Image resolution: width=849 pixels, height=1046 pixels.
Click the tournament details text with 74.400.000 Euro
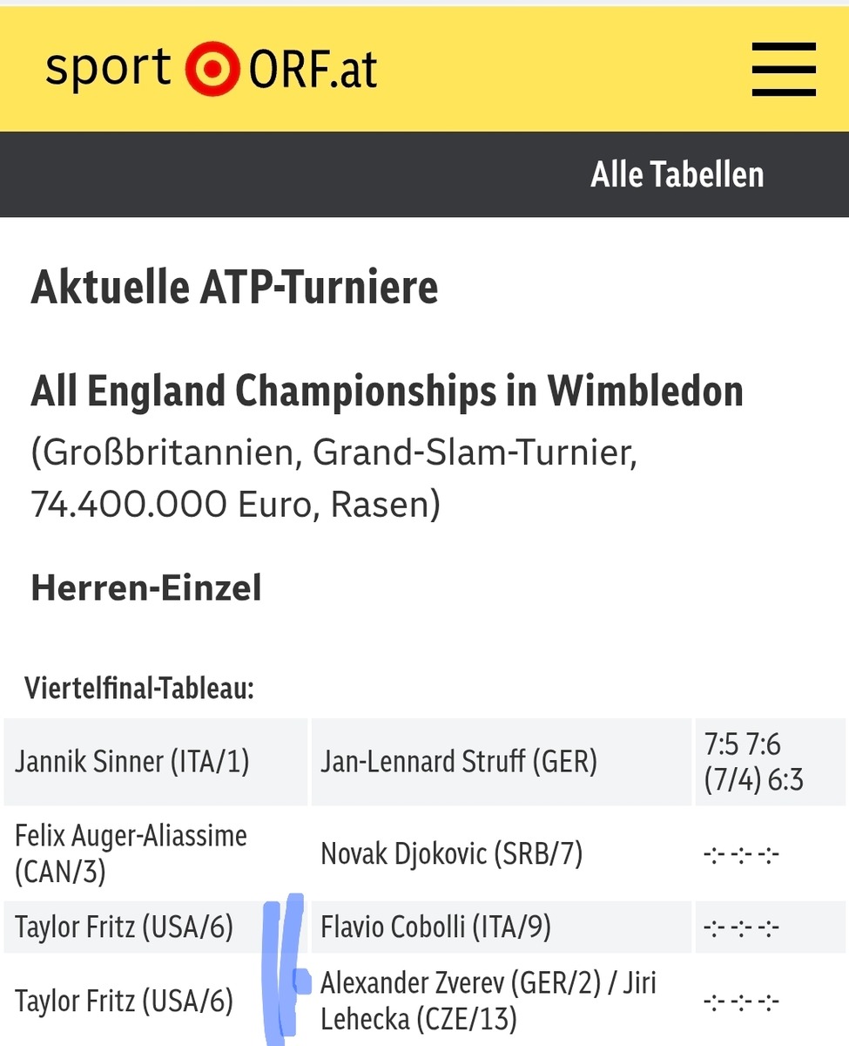coord(334,479)
